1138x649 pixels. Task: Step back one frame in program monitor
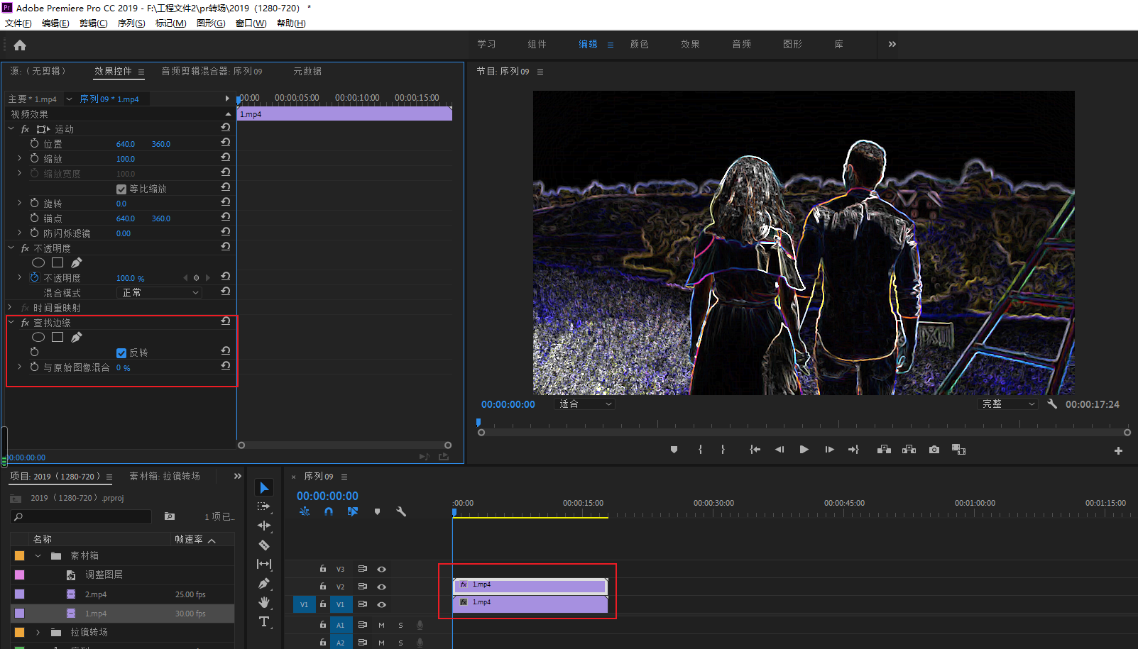779,450
